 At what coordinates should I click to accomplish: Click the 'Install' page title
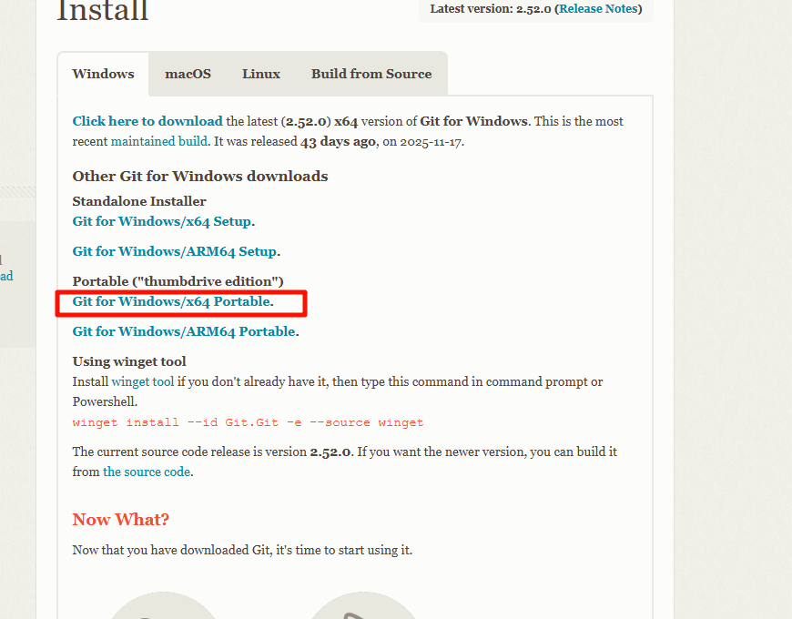(103, 10)
